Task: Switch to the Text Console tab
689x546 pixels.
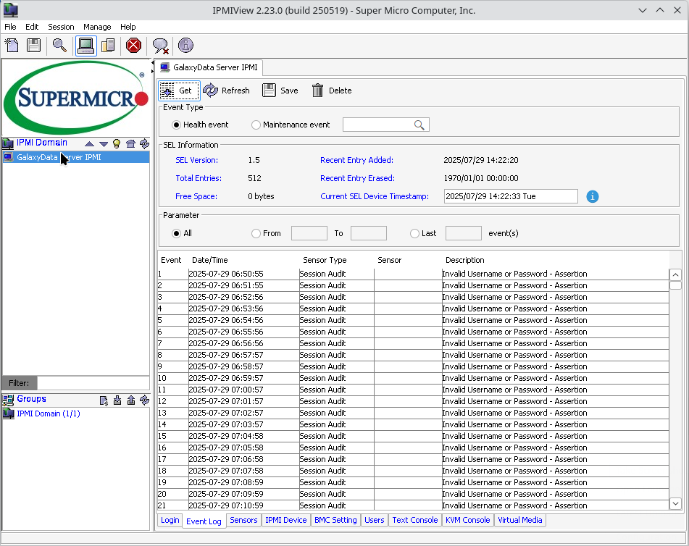Action: coord(415,520)
